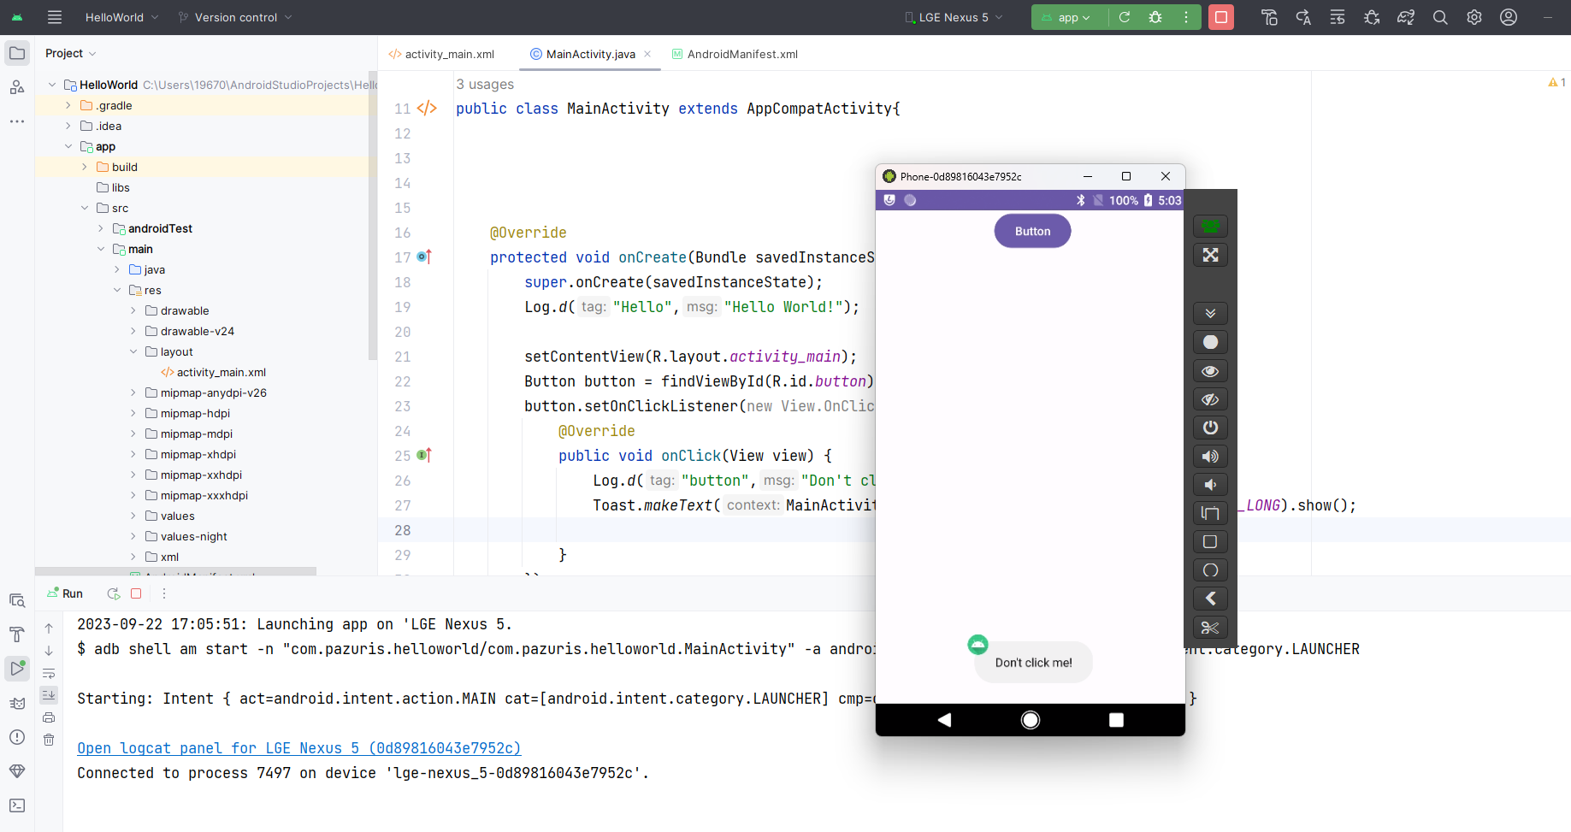The image size is (1571, 832).
Task: Open more run actions from the green toolbar
Action: pyautogui.click(x=1186, y=17)
